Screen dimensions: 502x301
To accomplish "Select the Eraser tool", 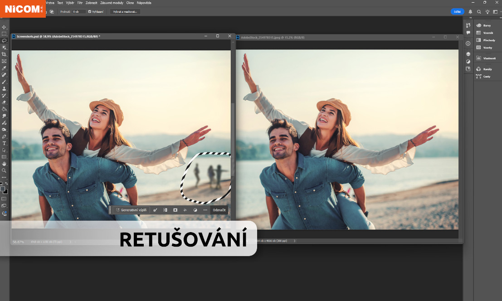I will [x=4, y=102].
